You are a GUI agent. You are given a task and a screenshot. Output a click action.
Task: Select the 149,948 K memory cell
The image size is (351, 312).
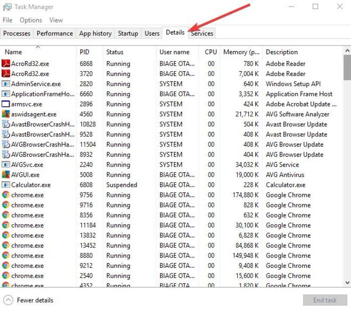pyautogui.click(x=245, y=255)
